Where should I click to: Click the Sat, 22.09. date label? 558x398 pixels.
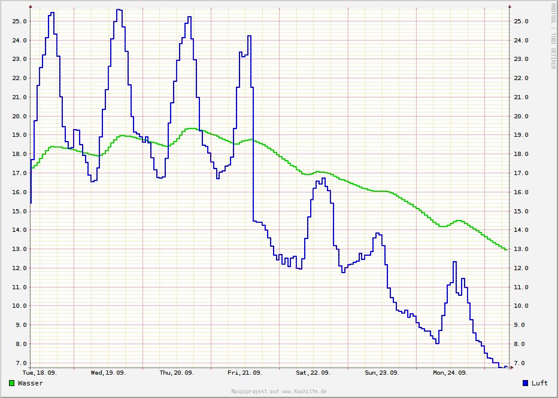pyautogui.click(x=313, y=372)
